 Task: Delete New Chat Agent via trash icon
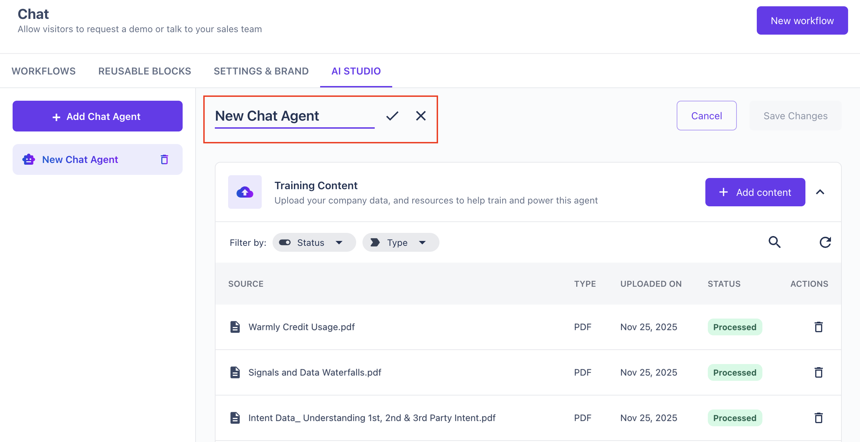(x=164, y=159)
